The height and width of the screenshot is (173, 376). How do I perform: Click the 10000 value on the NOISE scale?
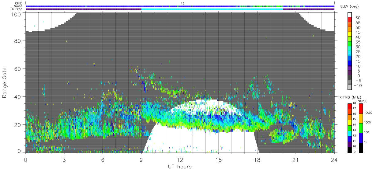pos(368,113)
